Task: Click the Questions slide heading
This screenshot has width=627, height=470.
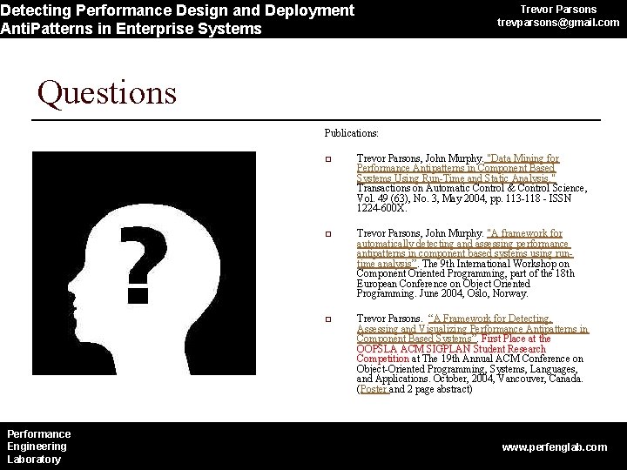Action: (107, 93)
